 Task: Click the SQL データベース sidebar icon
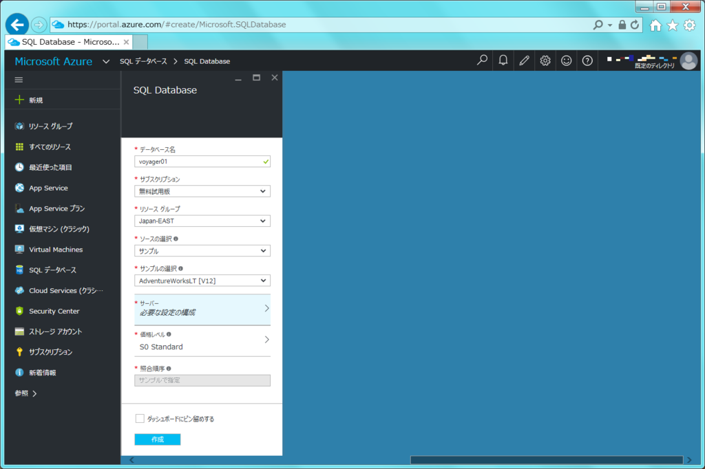[x=19, y=270]
